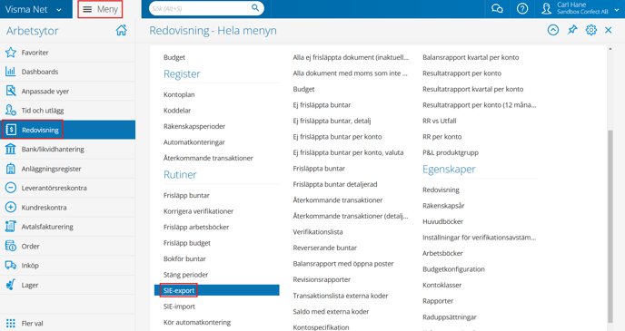This screenshot has width=625, height=331.
Task: Open Räkenskapsår under Egenskaper
Action: coord(443,206)
